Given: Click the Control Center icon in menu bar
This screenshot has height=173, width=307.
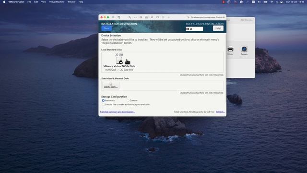Looking at the screenshot, I should pos(282,2).
